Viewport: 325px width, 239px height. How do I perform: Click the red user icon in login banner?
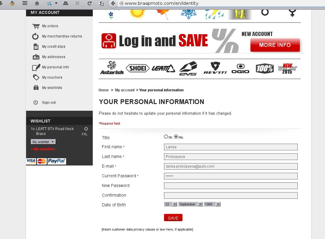coord(109,41)
